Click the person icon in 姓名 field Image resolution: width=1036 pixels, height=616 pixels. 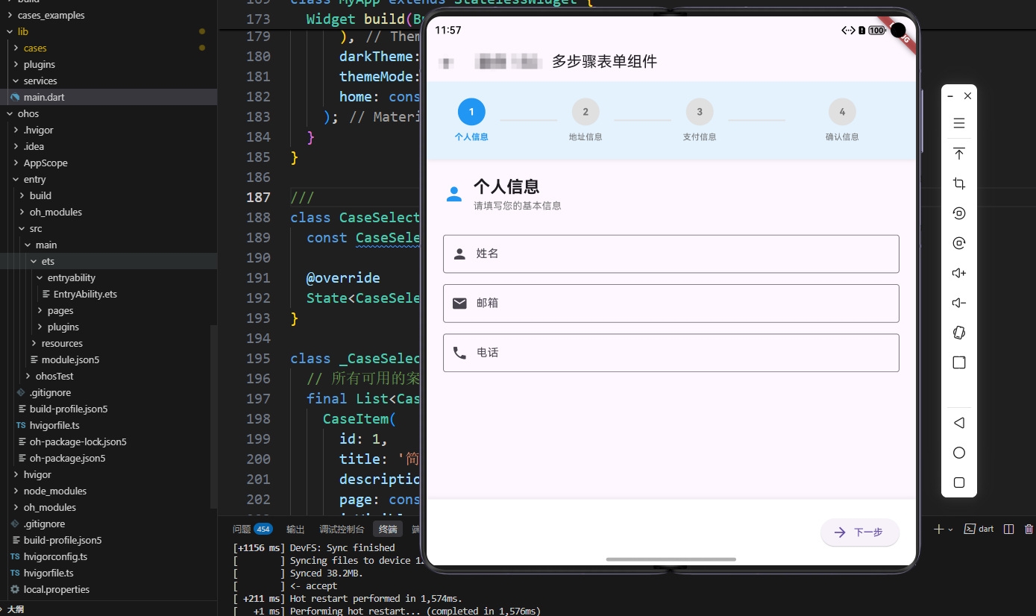click(459, 254)
